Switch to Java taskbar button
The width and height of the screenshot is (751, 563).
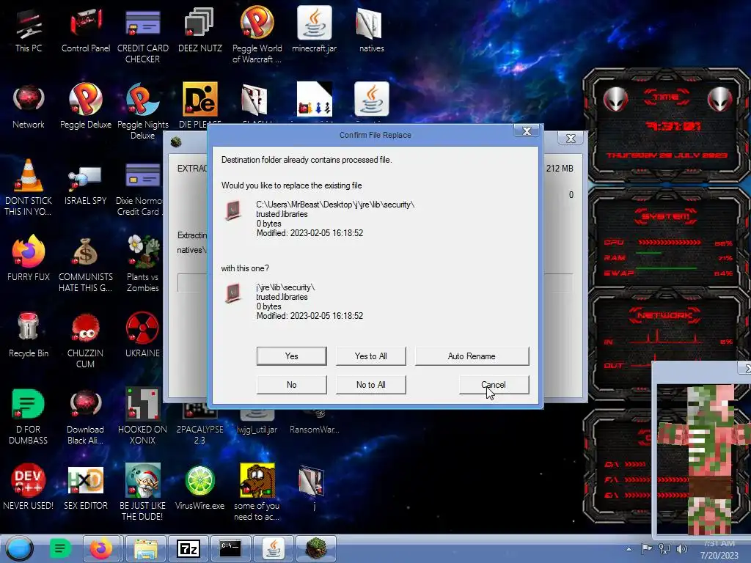(273, 548)
